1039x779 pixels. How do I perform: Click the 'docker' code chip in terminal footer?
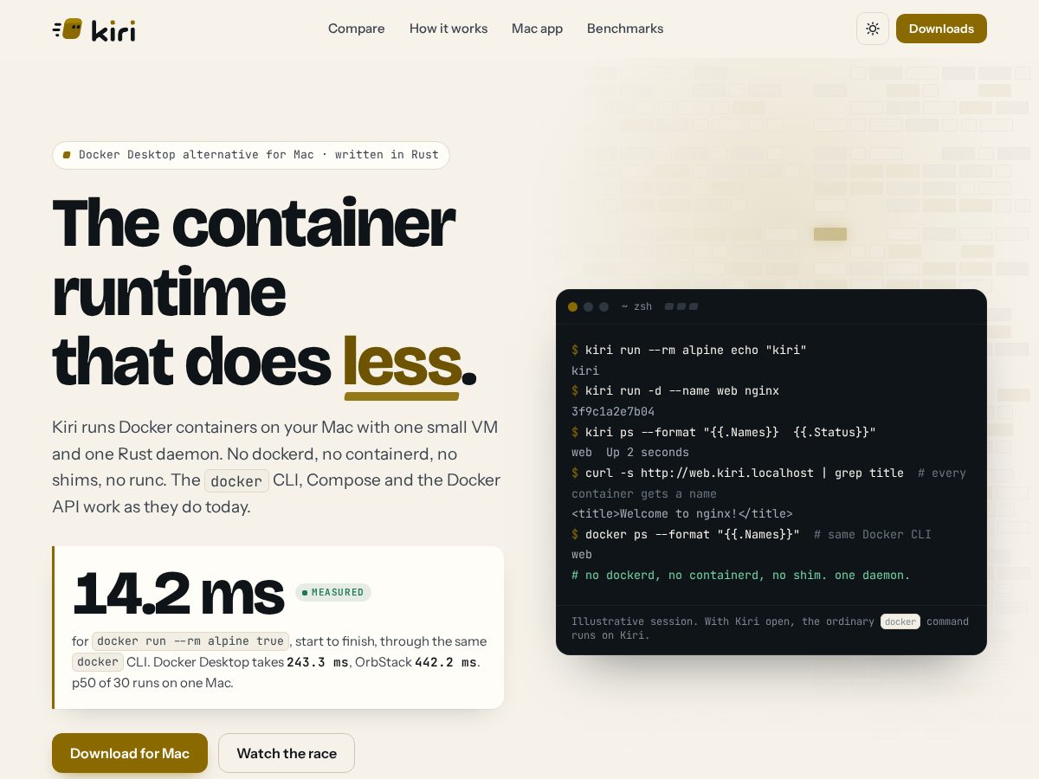[x=900, y=621]
